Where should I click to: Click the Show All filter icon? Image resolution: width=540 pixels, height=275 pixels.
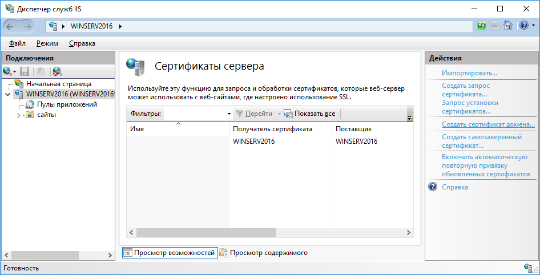[x=288, y=114]
